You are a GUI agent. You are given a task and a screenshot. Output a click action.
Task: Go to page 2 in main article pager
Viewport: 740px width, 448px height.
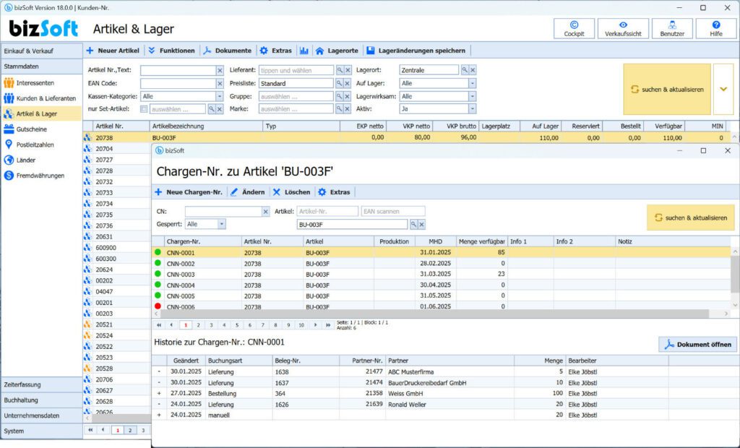(x=130, y=430)
